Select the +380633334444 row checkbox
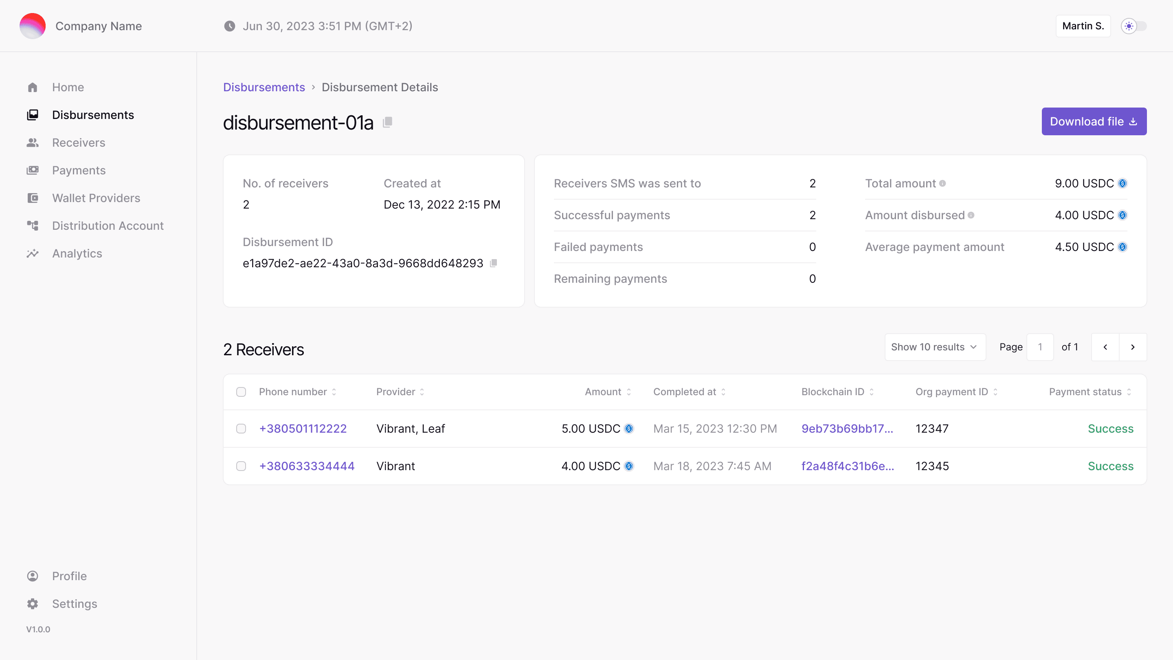 coord(241,466)
